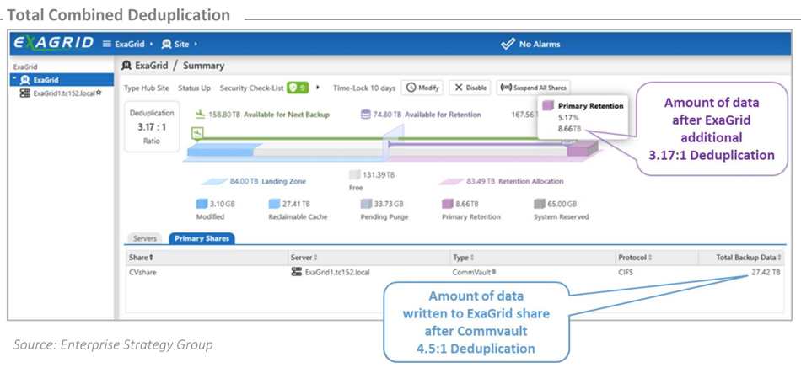Switch to the Primary Shares tab
The height and width of the screenshot is (373, 801).
tap(202, 238)
